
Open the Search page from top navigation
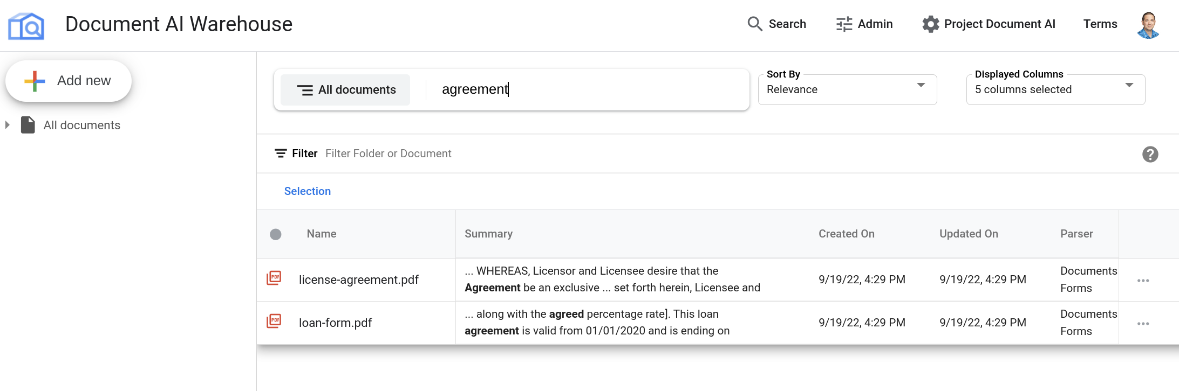pyautogui.click(x=776, y=24)
